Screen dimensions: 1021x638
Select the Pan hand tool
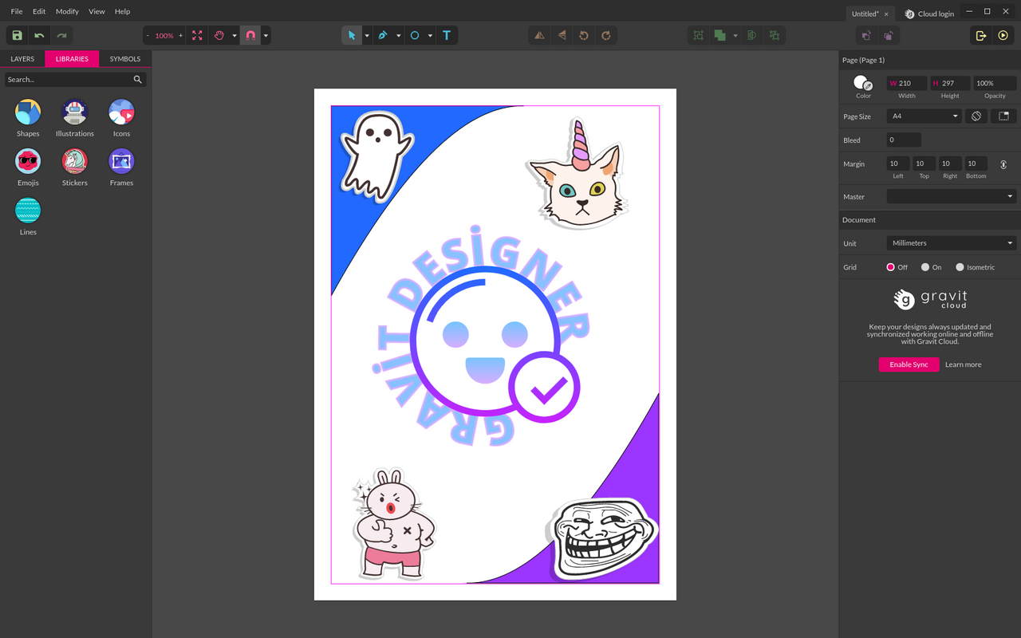pyautogui.click(x=219, y=36)
